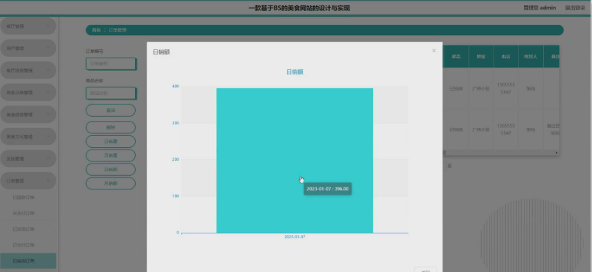Screen dimensions: 592x272
Task: Open the 月销额 chart button
Action: (111, 183)
